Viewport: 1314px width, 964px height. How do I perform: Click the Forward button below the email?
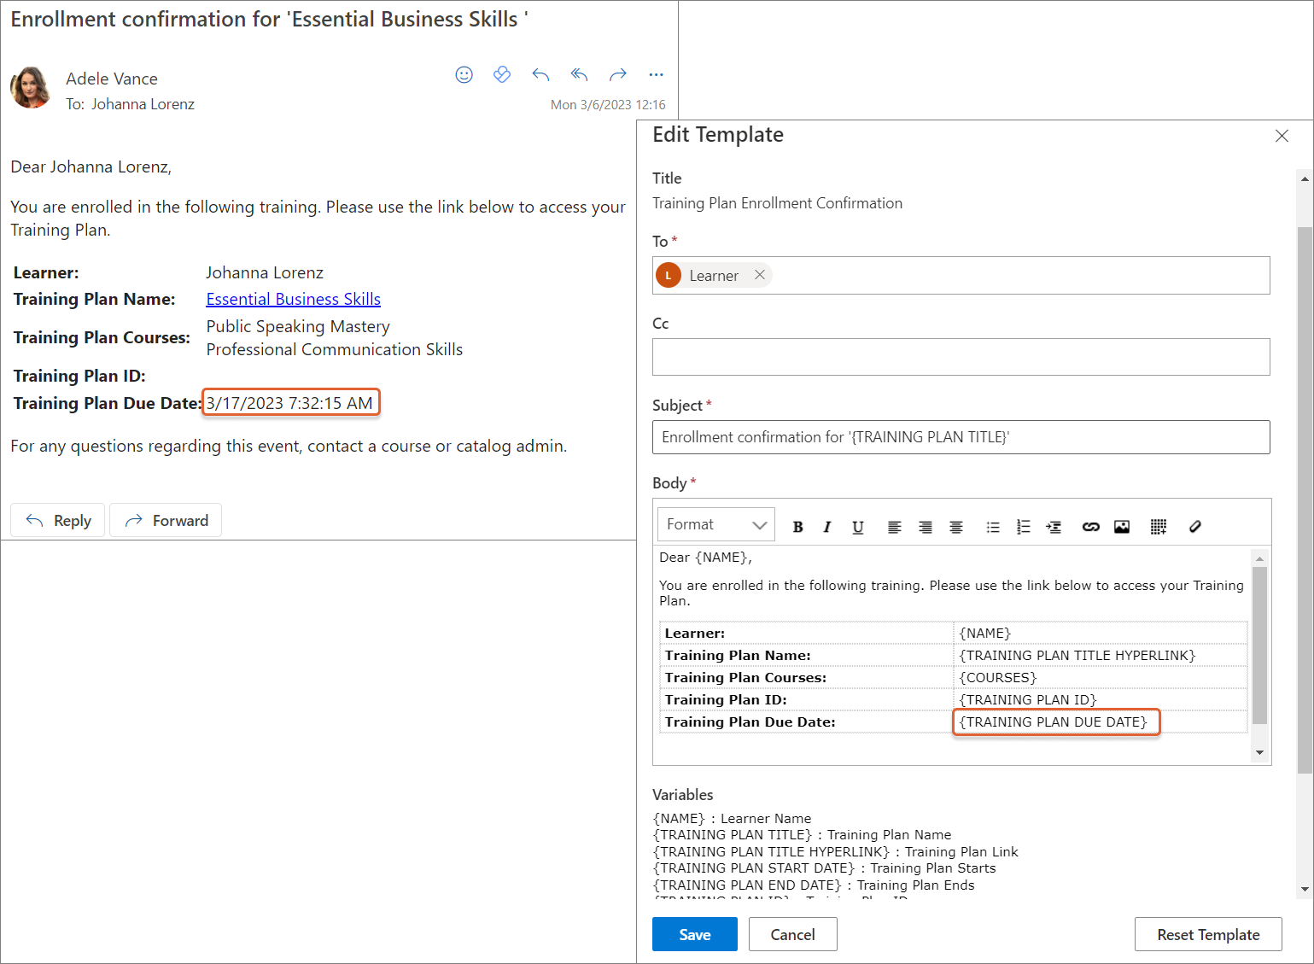coord(166,520)
